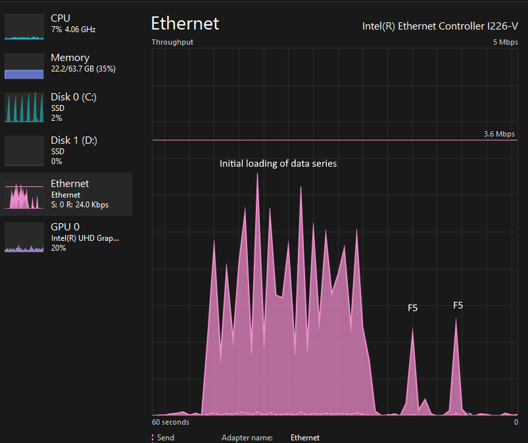The height and width of the screenshot is (443, 528).
Task: Open the Disk 1 activity thumbnail
Action: [24, 150]
